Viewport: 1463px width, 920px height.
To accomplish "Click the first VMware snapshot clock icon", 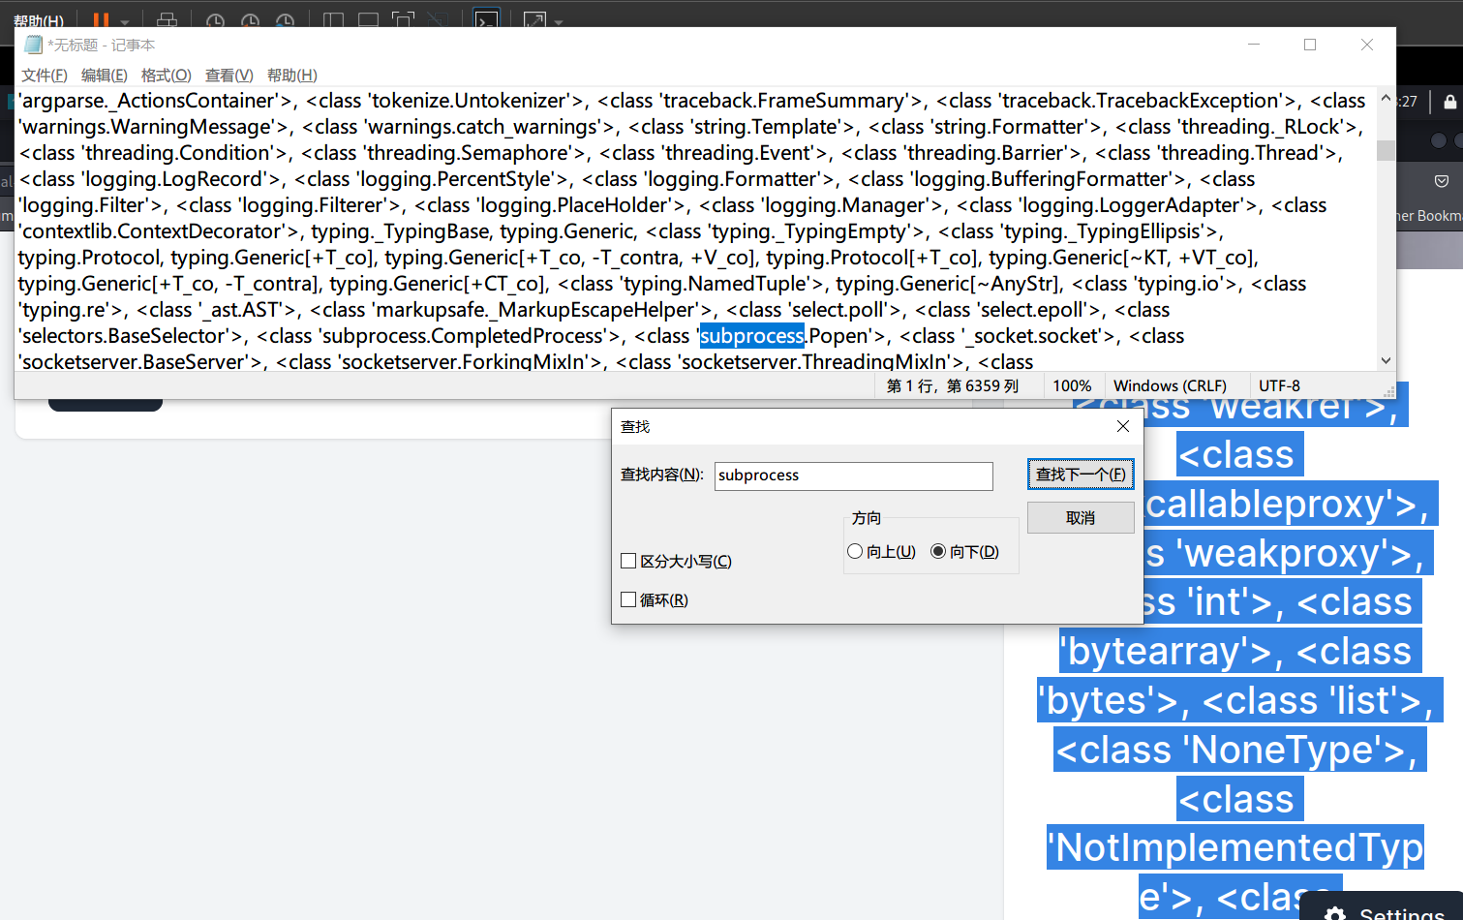I will pos(215,20).
